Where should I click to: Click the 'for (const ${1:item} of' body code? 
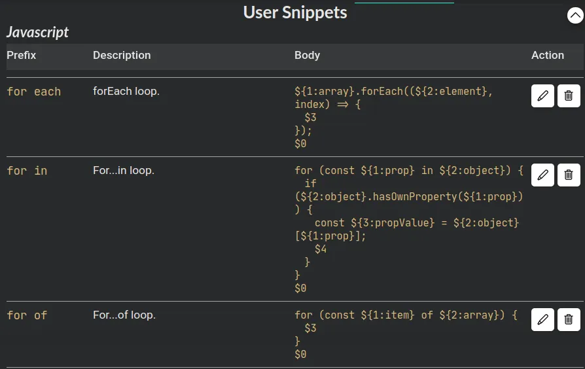[x=406, y=334]
